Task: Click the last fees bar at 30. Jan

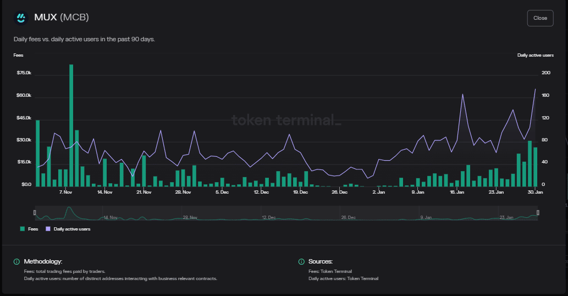Action: point(536,167)
